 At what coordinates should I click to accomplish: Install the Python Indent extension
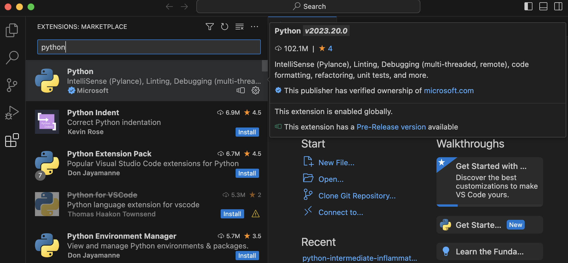click(247, 132)
